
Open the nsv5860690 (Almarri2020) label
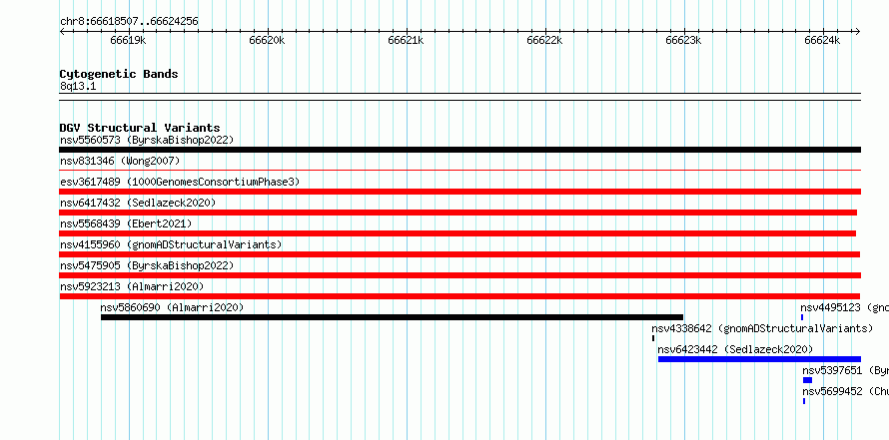pos(172,307)
